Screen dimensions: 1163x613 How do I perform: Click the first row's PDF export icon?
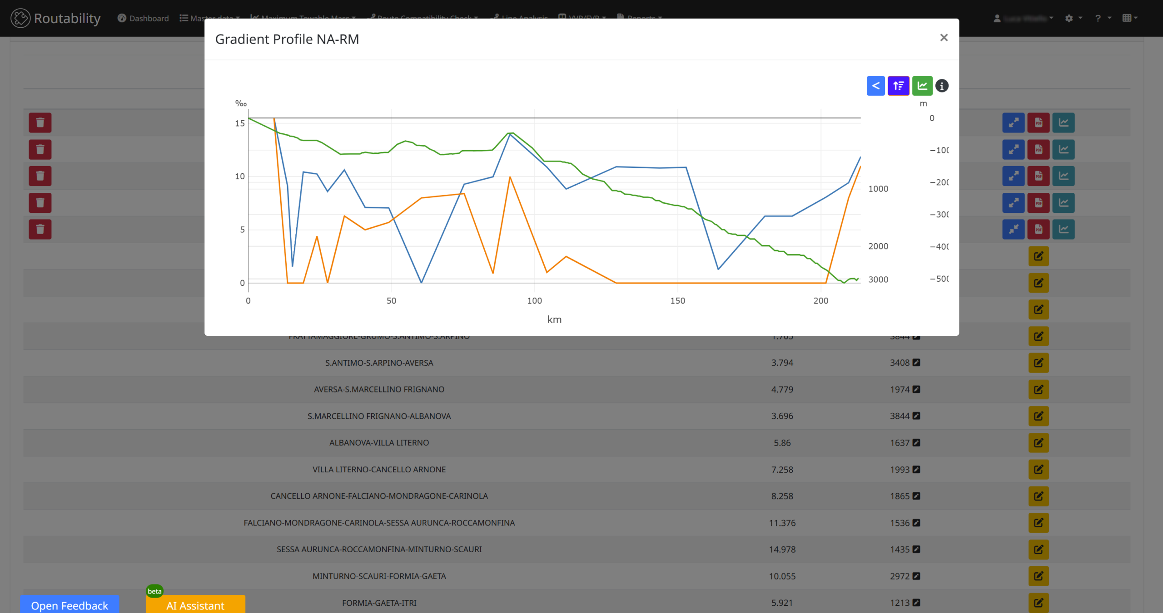pos(1038,123)
